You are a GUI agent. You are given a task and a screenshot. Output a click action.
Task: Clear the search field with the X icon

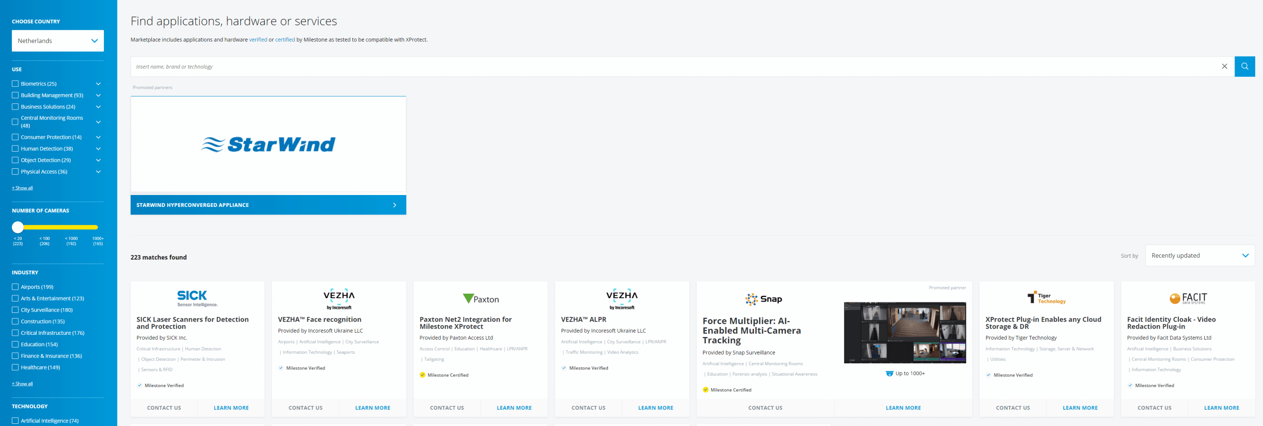click(1224, 67)
